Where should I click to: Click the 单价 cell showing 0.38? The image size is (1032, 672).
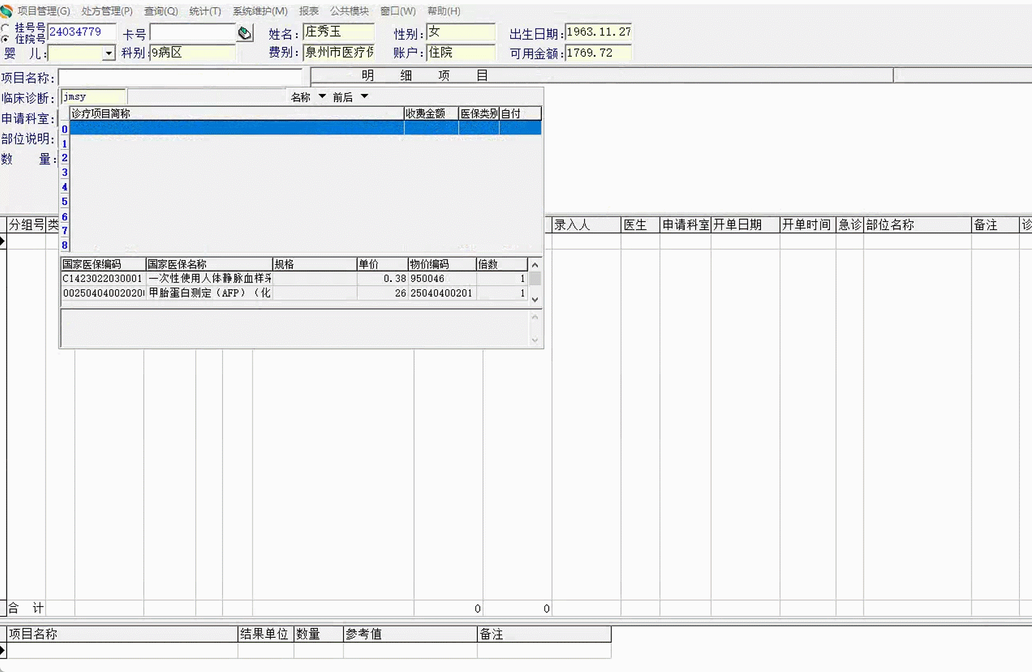pos(382,278)
